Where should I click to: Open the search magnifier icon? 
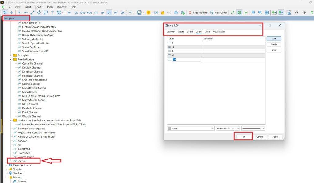(x=297, y=13)
